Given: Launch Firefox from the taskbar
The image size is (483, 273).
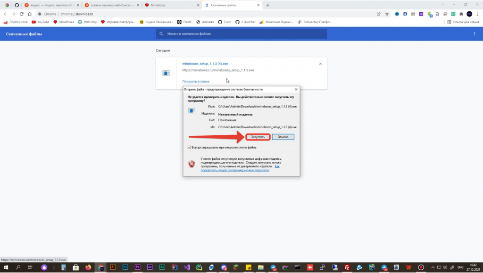Looking at the screenshot, I should 88,267.
